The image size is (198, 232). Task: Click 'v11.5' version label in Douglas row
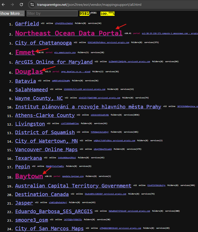pyautogui.click(x=48, y=72)
